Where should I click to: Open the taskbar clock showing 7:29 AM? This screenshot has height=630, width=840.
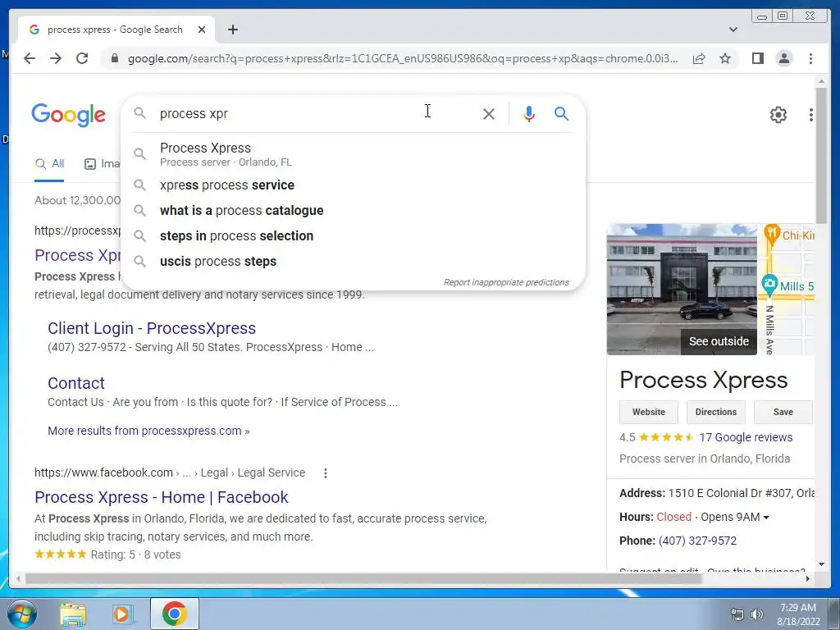tap(798, 614)
